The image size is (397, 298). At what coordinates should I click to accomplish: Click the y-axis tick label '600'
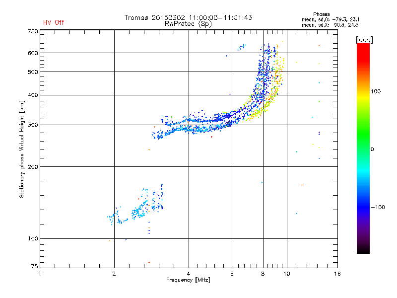[33, 53]
